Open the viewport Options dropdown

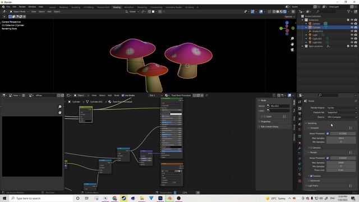tap(289, 17)
